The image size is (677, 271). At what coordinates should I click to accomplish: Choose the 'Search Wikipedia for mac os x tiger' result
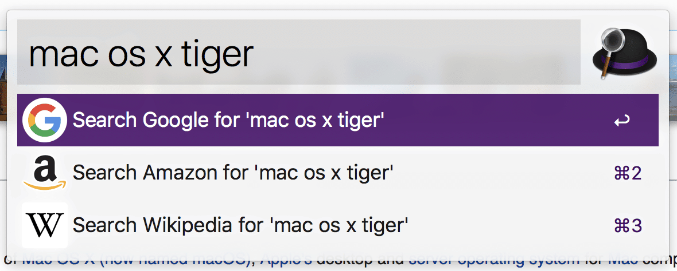pyautogui.click(x=337, y=225)
